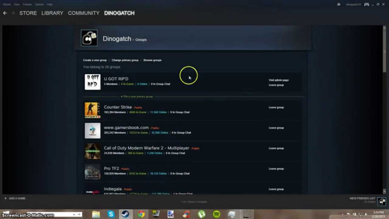Open the Games menu
Image resolution: width=389 pixels, height=219 pixels.
(x=39, y=5)
